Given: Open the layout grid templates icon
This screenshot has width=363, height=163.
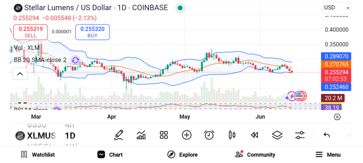Looking at the screenshot, I should (x=163, y=135).
